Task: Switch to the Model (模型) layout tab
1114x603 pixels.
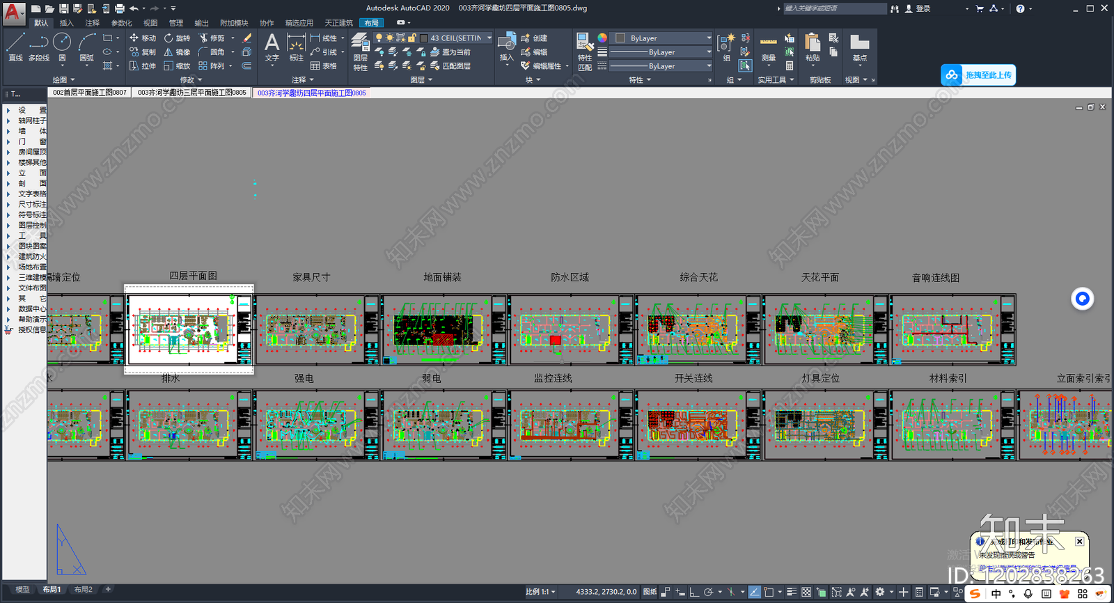Action: point(23,590)
